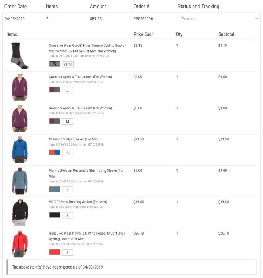Screen dimensions: 263x278
Task: Click the orange-blue Mission jacket color swatch
Action: 55,152
